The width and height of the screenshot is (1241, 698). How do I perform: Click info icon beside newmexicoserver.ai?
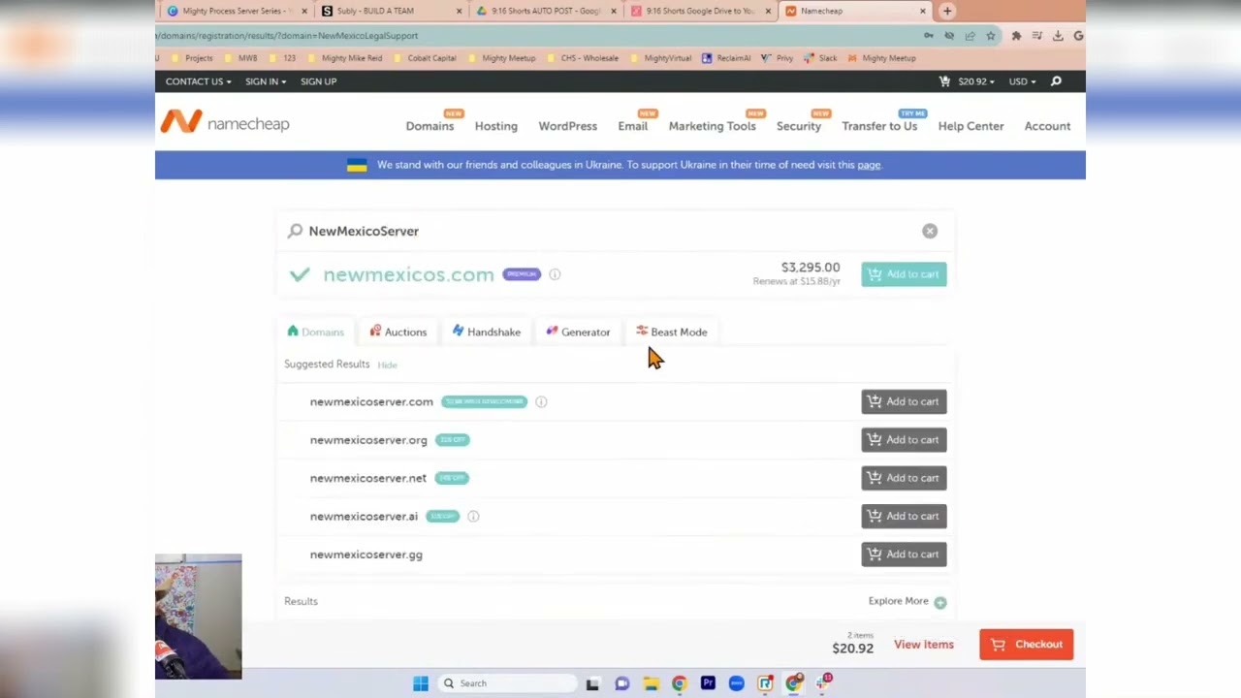click(x=473, y=516)
